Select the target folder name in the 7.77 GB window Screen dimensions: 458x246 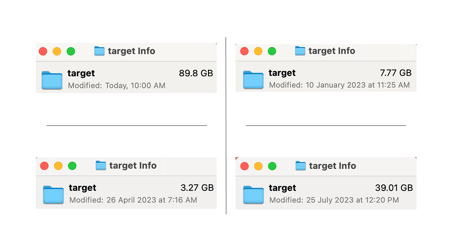[x=282, y=73]
